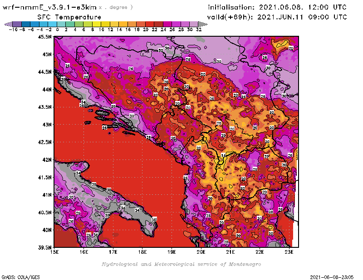The width and height of the screenshot is (363, 280).
Task: Click the 'SFC Temperature' title text
Action: pyautogui.click(x=69, y=17)
